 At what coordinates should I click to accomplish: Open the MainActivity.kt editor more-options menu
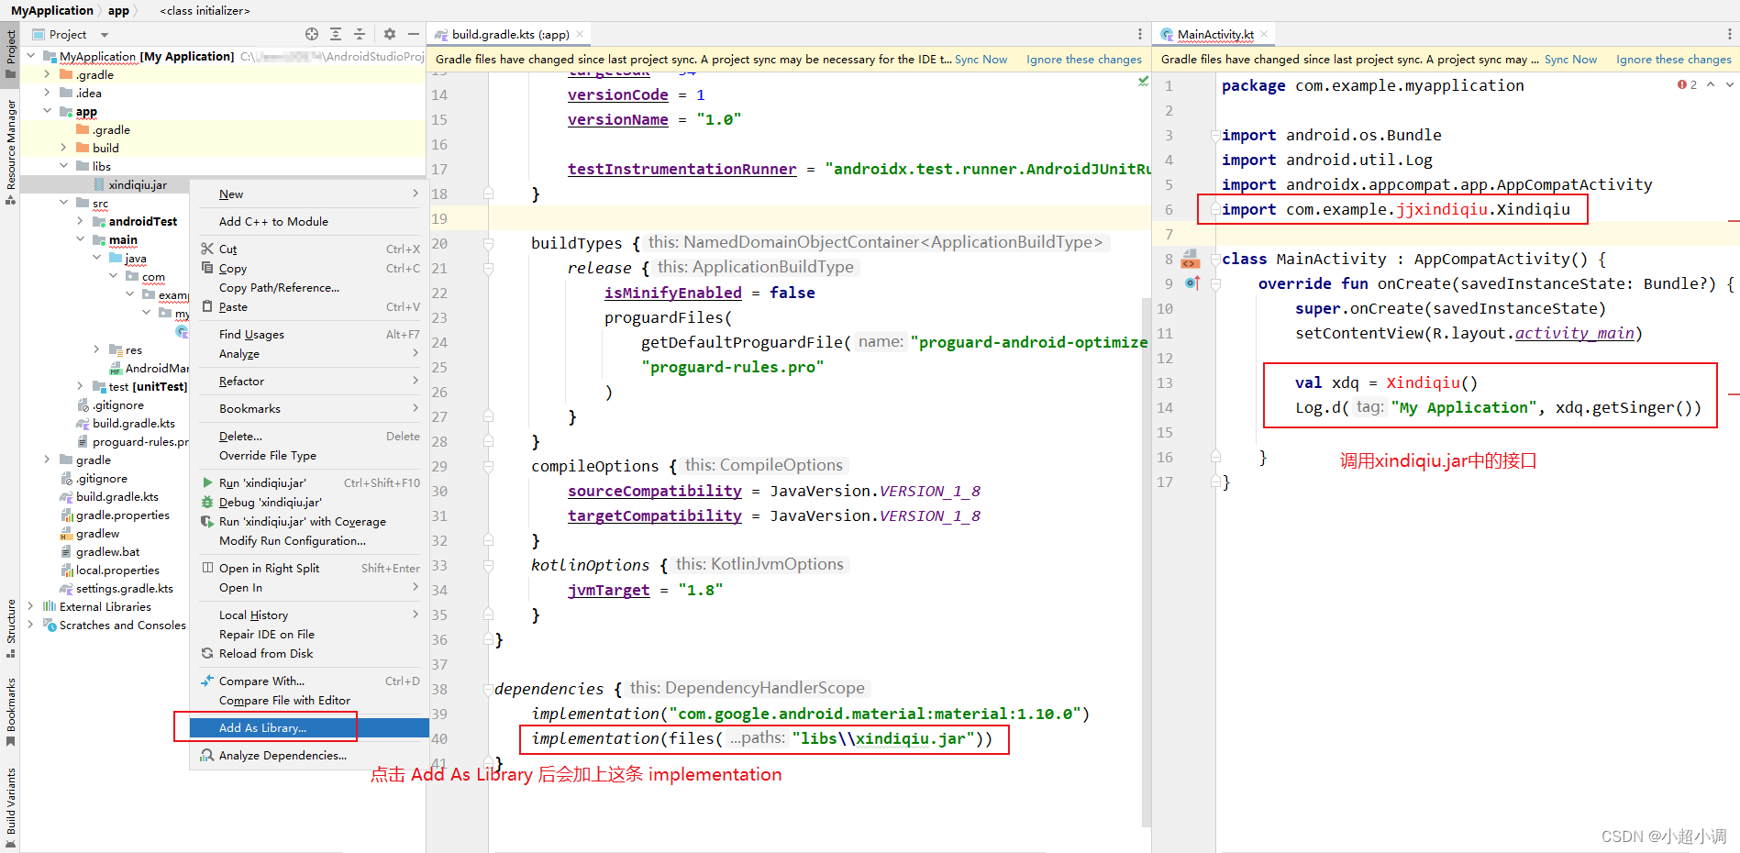click(x=1730, y=34)
